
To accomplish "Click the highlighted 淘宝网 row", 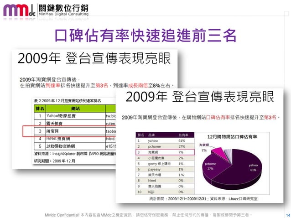I will coord(75,131).
